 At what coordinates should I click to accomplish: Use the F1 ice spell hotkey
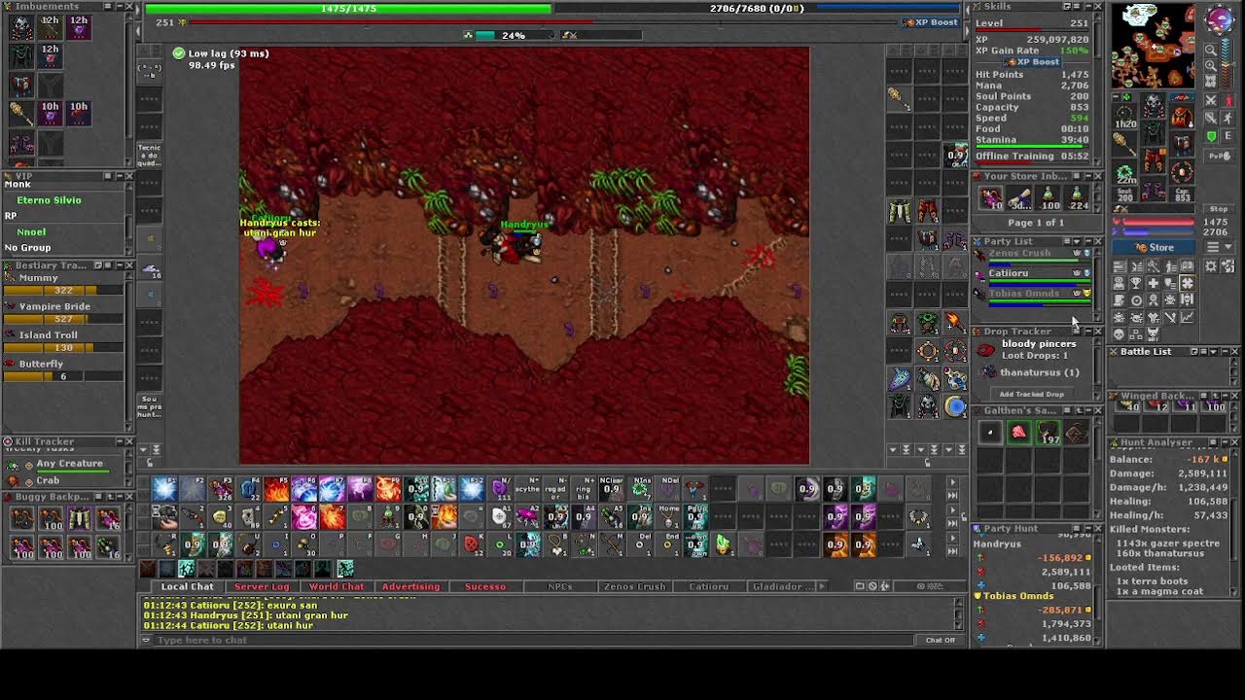tap(165, 488)
